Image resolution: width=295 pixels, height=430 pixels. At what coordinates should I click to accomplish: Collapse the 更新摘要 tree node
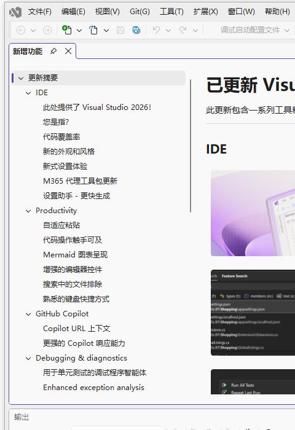pos(21,78)
